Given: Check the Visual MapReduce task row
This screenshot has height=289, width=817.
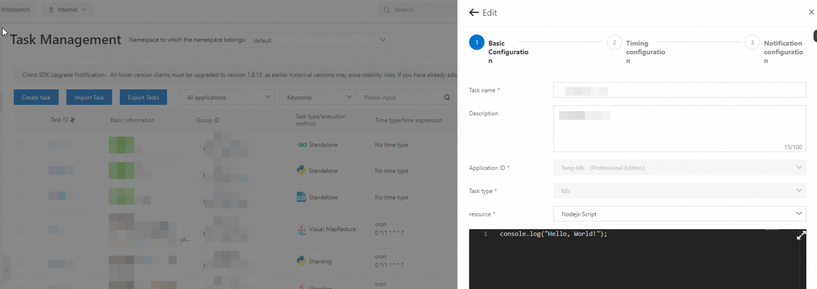Looking at the screenshot, I should coord(21,230).
